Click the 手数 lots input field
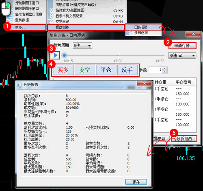 pyautogui.click(x=155, y=70)
